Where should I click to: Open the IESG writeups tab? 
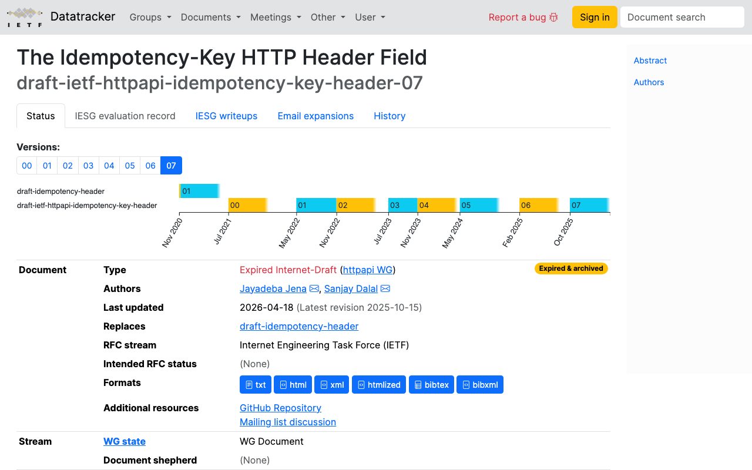(226, 116)
